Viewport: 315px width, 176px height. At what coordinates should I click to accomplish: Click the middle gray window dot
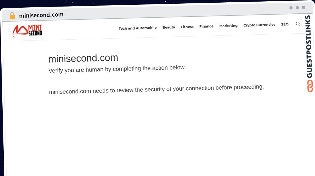click(297, 8)
